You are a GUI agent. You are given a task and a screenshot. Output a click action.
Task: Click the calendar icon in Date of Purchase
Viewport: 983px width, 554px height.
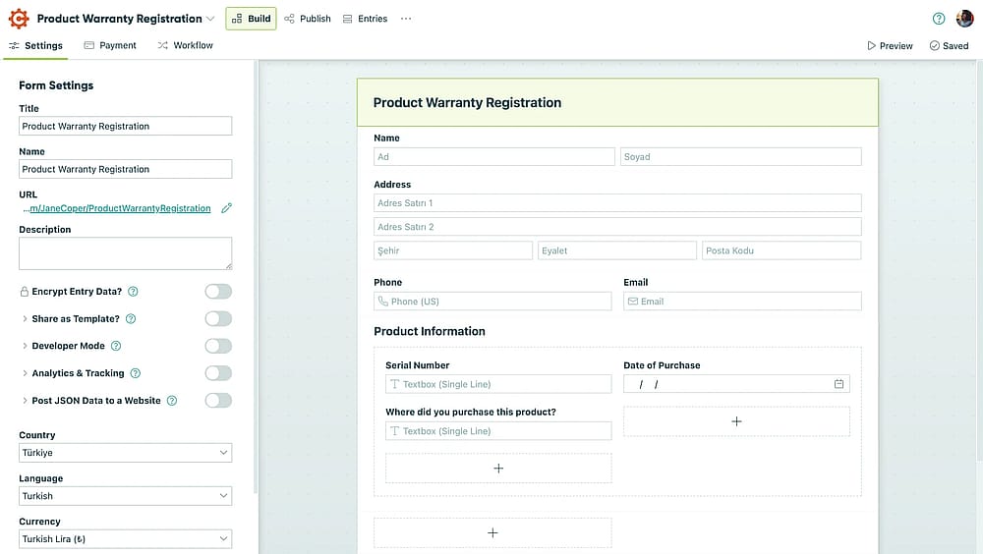(x=838, y=384)
